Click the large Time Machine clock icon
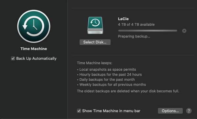This screenshot has width=197, height=119. [34, 26]
